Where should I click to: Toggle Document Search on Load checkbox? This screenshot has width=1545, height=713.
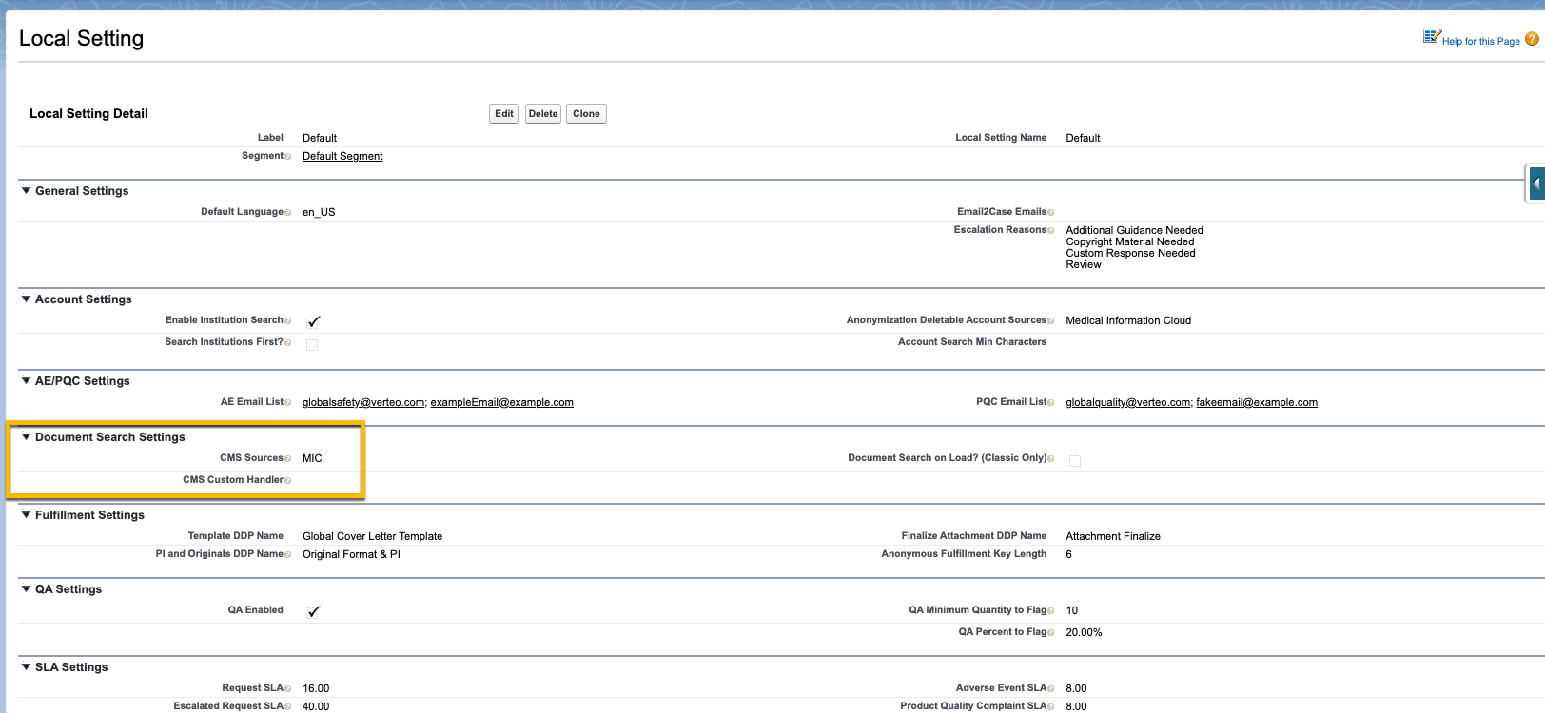(1075, 461)
